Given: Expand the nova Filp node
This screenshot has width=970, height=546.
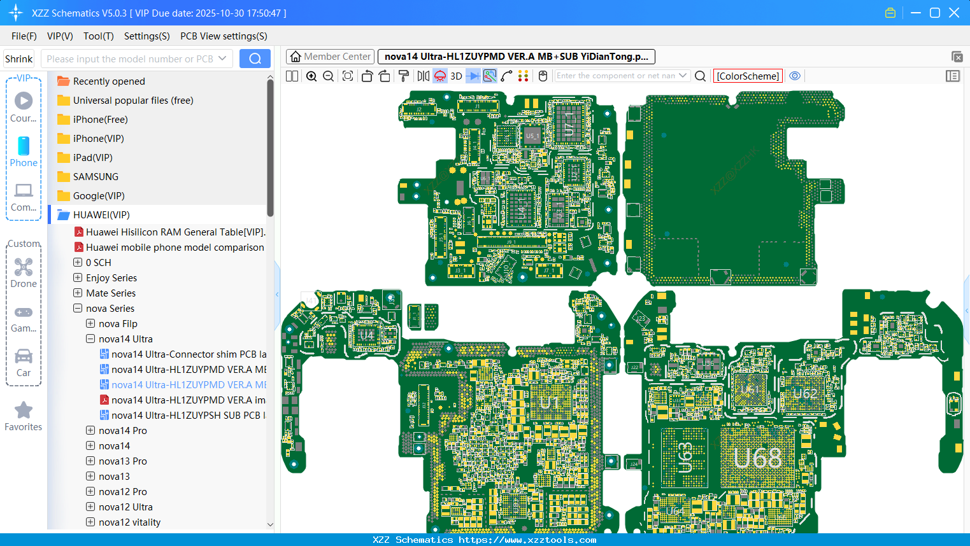Looking at the screenshot, I should 90,323.
